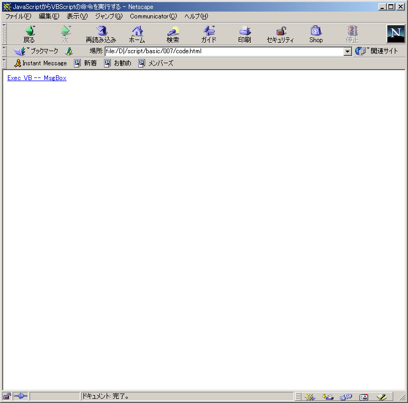Collapse the location toolbar grip
Viewport: 408px width, 403px height.
pyautogui.click(x=4, y=52)
